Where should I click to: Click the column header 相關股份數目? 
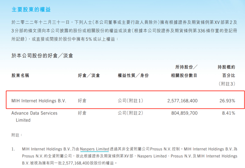[x=184, y=75]
